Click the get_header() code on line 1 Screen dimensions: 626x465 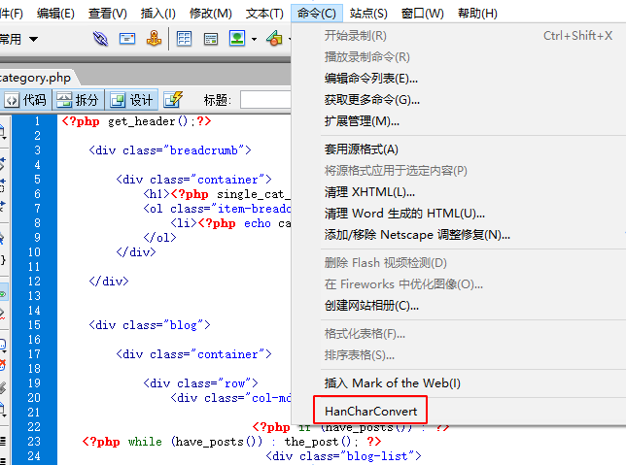pos(151,121)
